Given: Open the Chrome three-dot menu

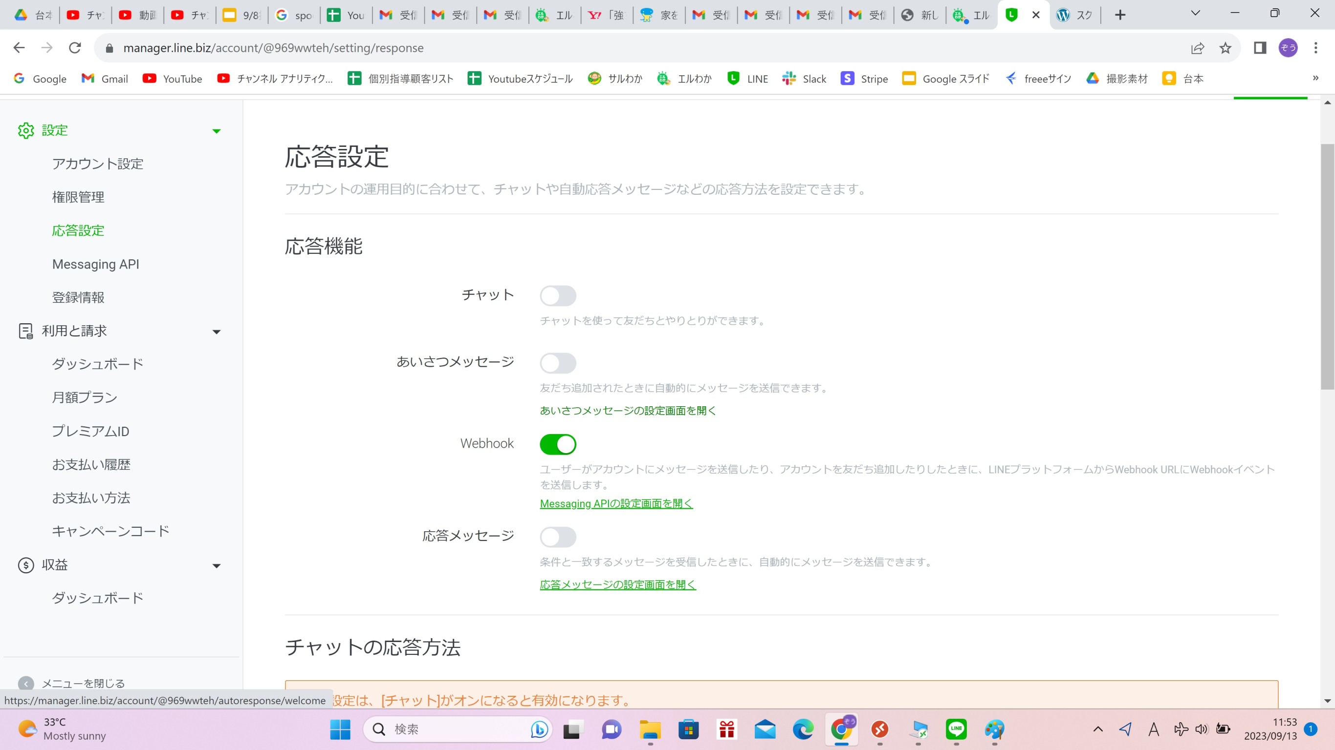Looking at the screenshot, I should pyautogui.click(x=1315, y=48).
